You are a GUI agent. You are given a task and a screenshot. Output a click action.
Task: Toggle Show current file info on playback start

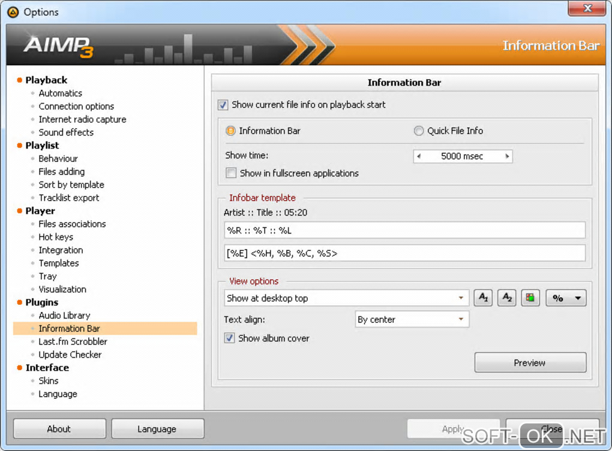pos(223,105)
